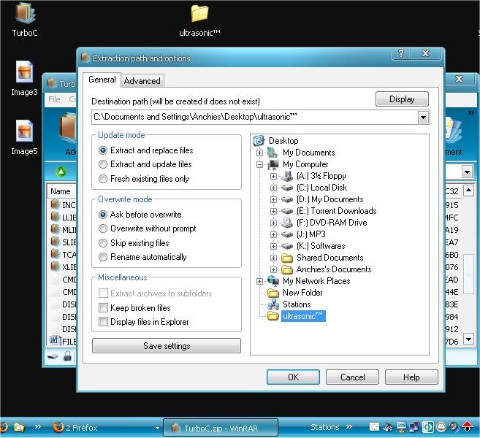Expand Anchies's Documents node
The height and width of the screenshot is (438, 480).
[273, 269]
